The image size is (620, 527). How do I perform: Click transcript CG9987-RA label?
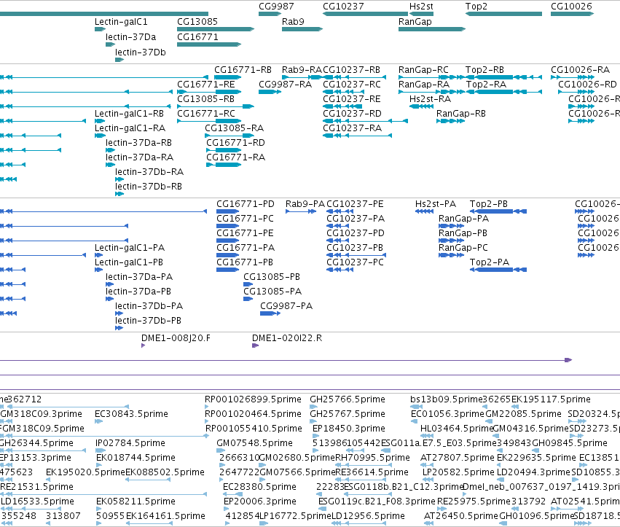285,85
